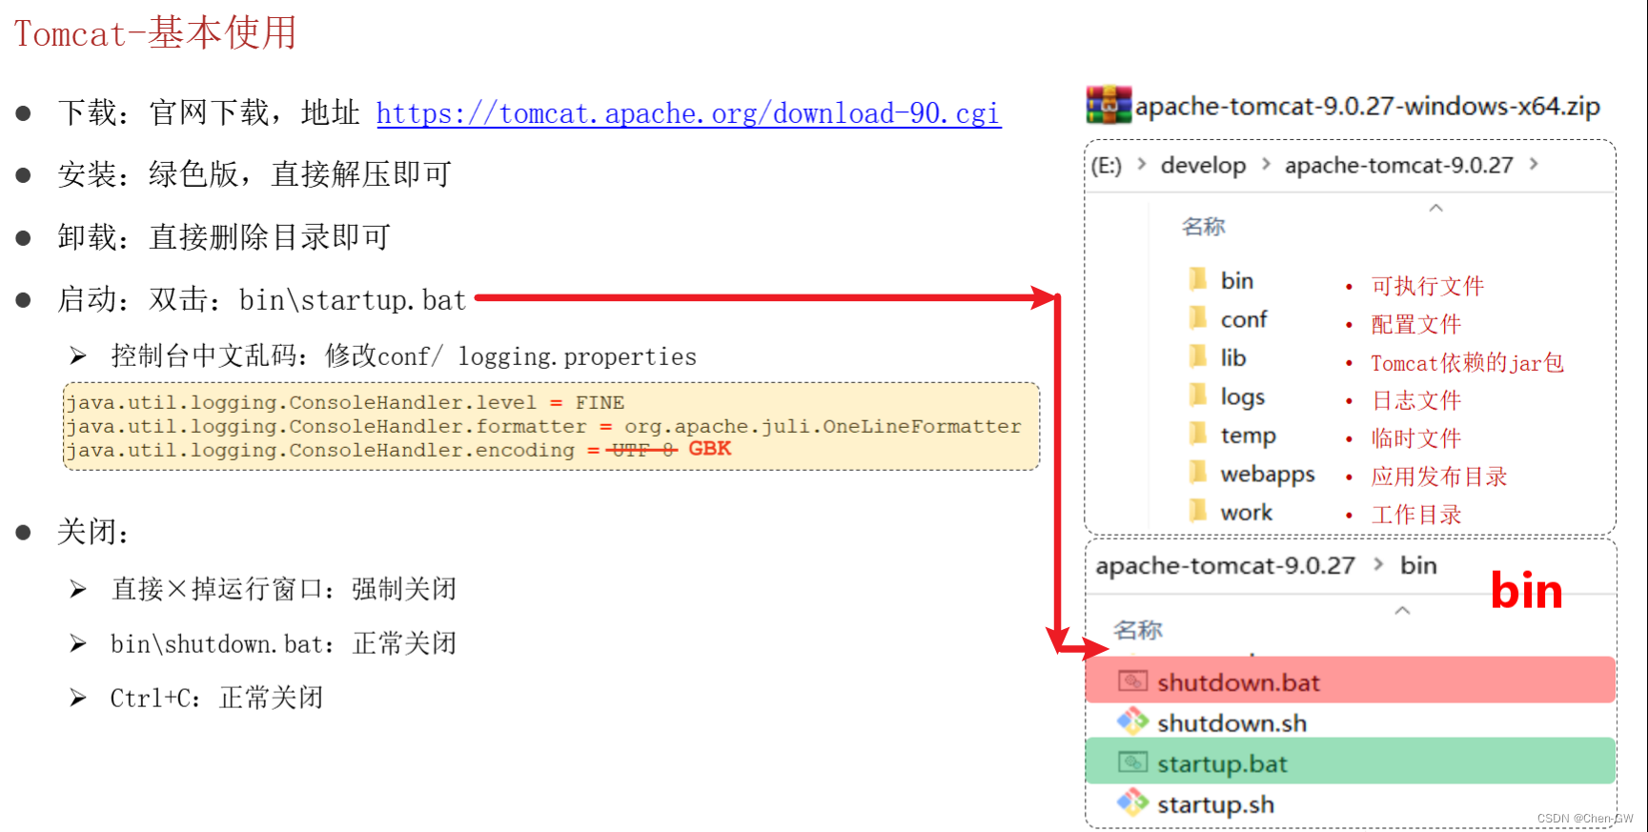Click bin\startup.bat in the 启动 bullet
This screenshot has width=1648, height=832.
[353, 300]
